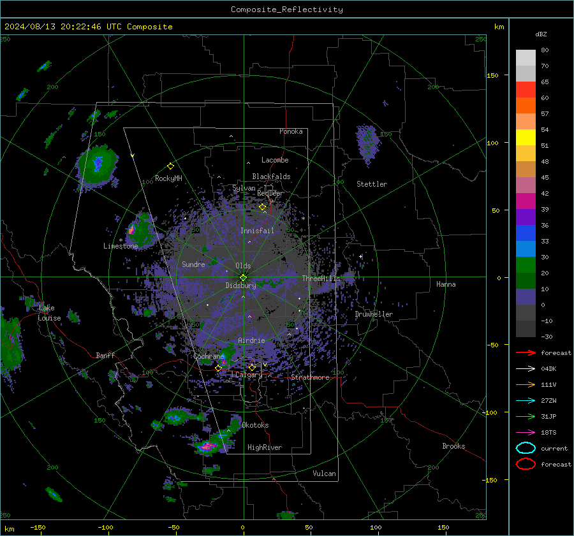
Task: Click the Sundre label
Action: (193, 264)
